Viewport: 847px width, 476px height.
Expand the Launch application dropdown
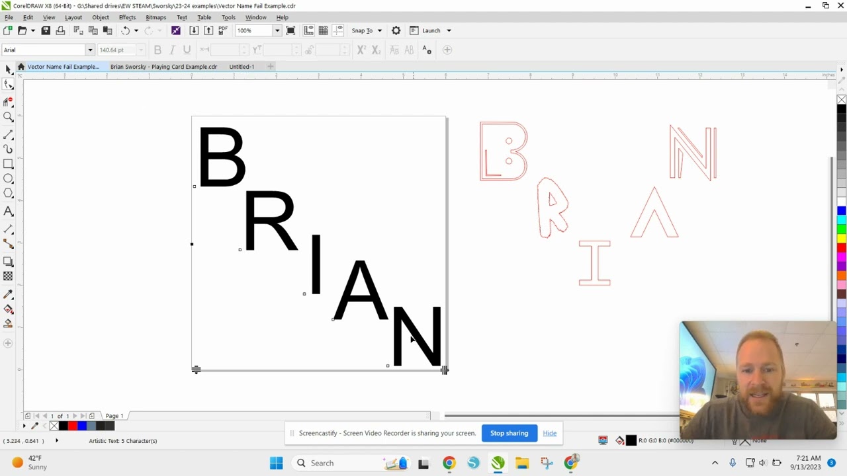[449, 30]
